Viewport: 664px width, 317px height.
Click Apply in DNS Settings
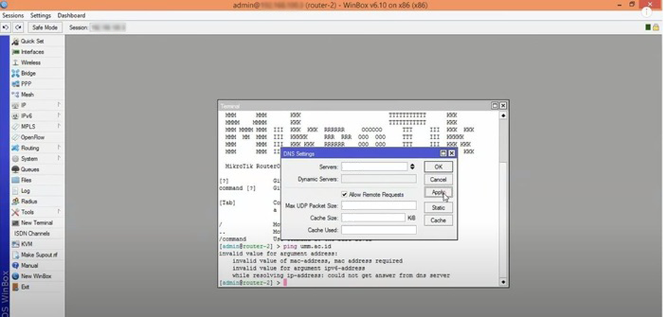pos(439,192)
